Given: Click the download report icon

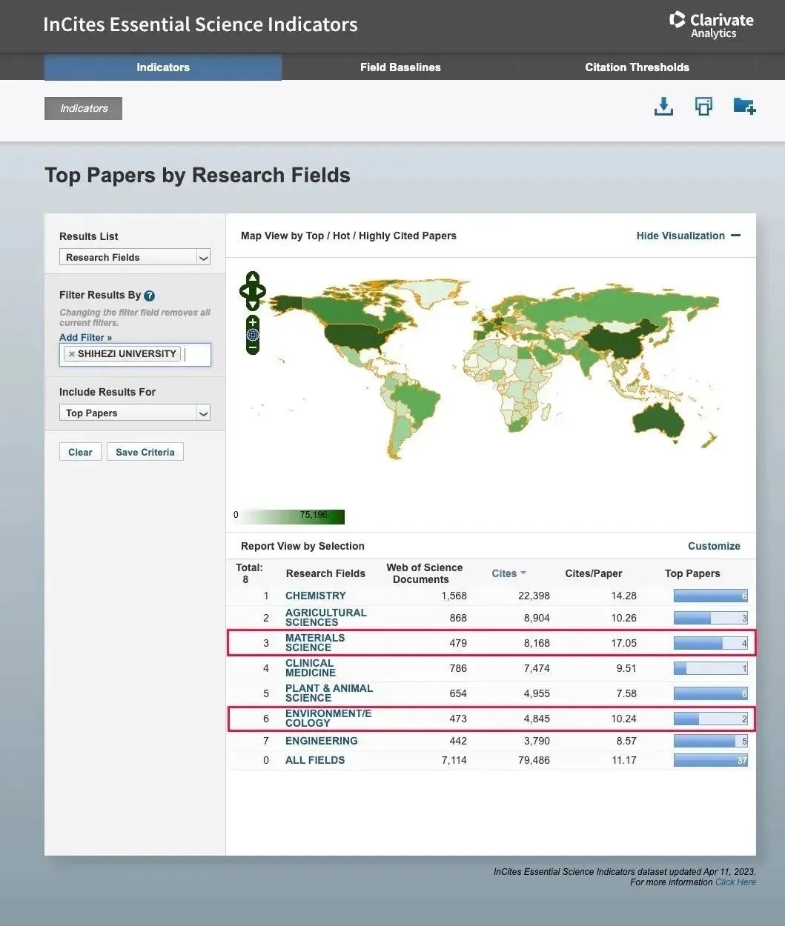Looking at the screenshot, I should [663, 107].
